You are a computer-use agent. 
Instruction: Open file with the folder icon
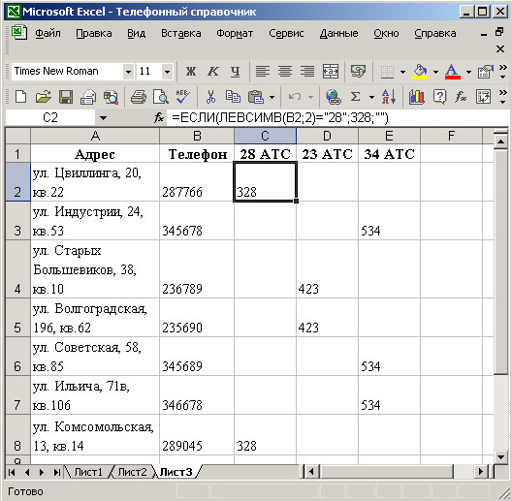44,97
